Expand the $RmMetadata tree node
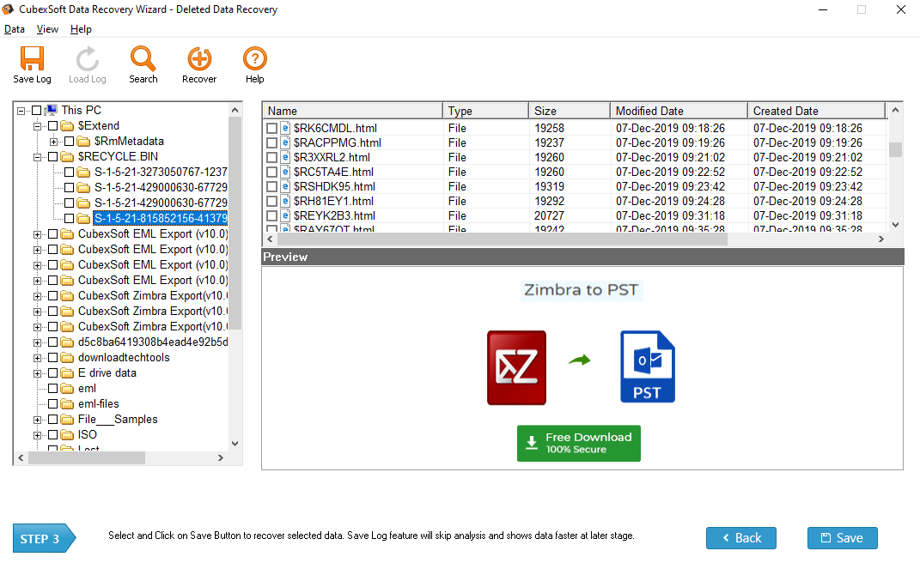The height and width of the screenshot is (569, 920). (x=53, y=142)
